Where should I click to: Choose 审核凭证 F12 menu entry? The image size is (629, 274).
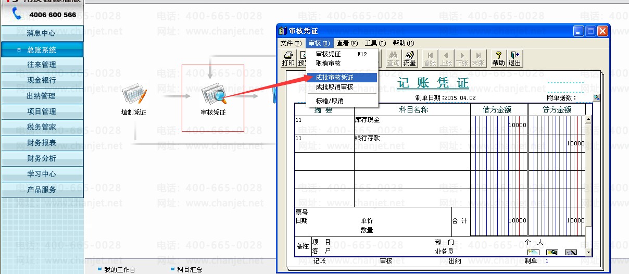click(342, 54)
